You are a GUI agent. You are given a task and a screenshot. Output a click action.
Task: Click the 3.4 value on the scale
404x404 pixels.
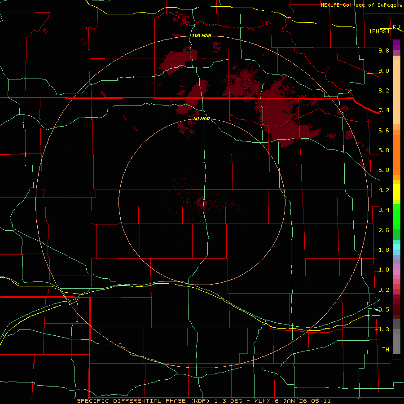tap(384, 210)
